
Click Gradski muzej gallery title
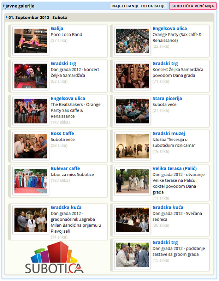[168, 133]
